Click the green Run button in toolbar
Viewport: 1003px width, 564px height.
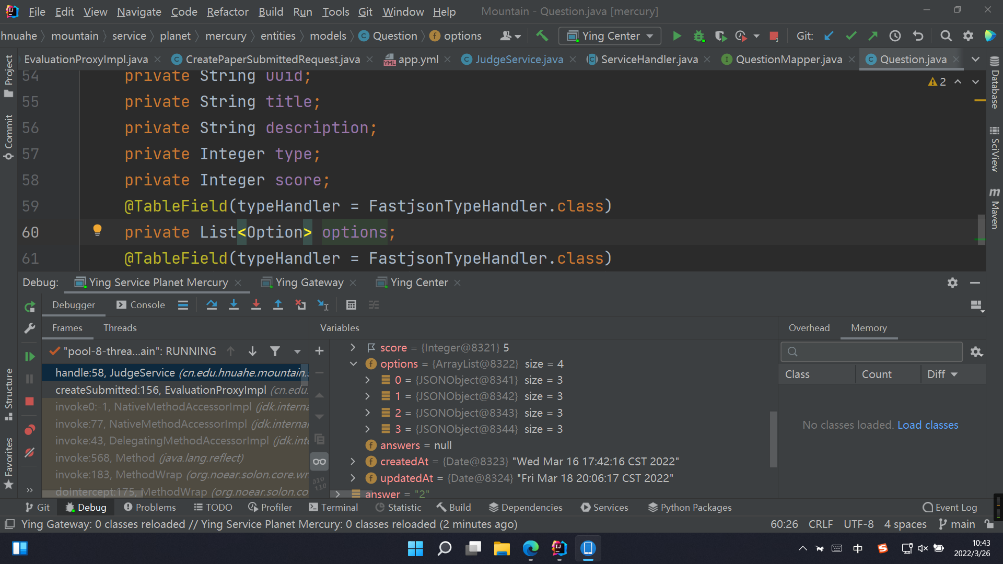(x=677, y=36)
